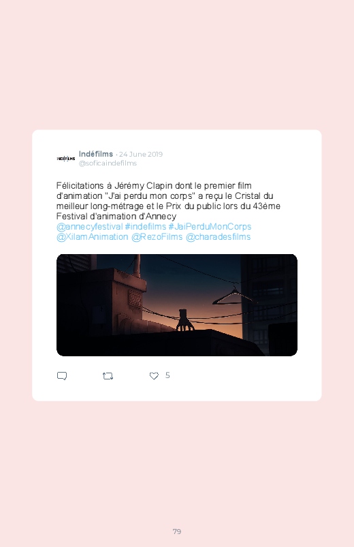The image size is (354, 547).
Task: Open the 24 June 2019 timestamp
Action: coord(141,154)
